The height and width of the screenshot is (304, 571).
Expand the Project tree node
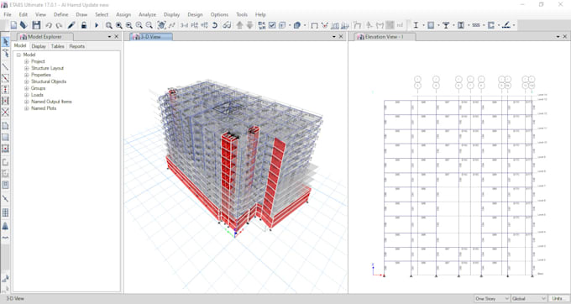point(26,61)
